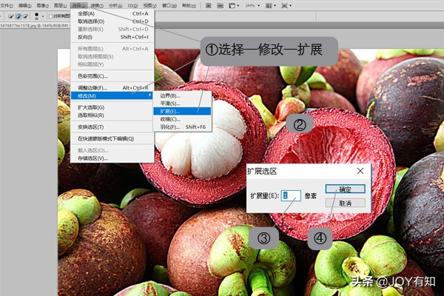Open the 帮助(H) menu

pyautogui.click(x=189, y=5)
